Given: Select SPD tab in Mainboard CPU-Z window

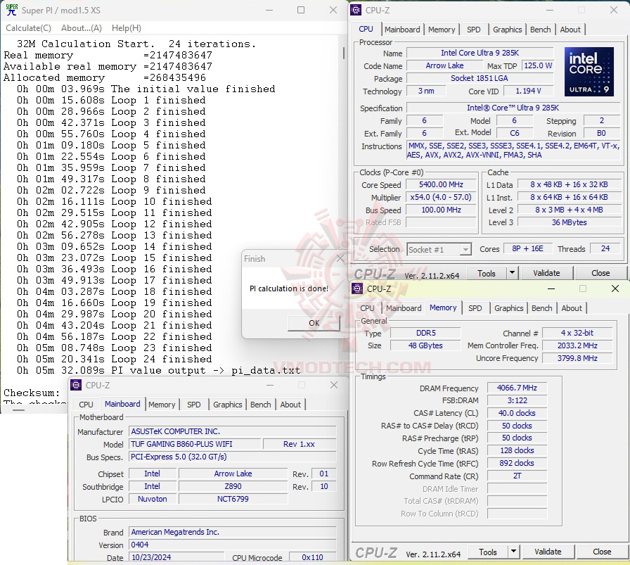Looking at the screenshot, I should [x=193, y=405].
